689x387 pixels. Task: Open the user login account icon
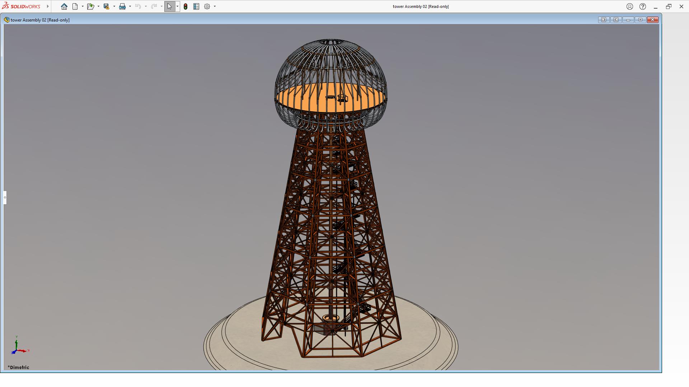(630, 6)
